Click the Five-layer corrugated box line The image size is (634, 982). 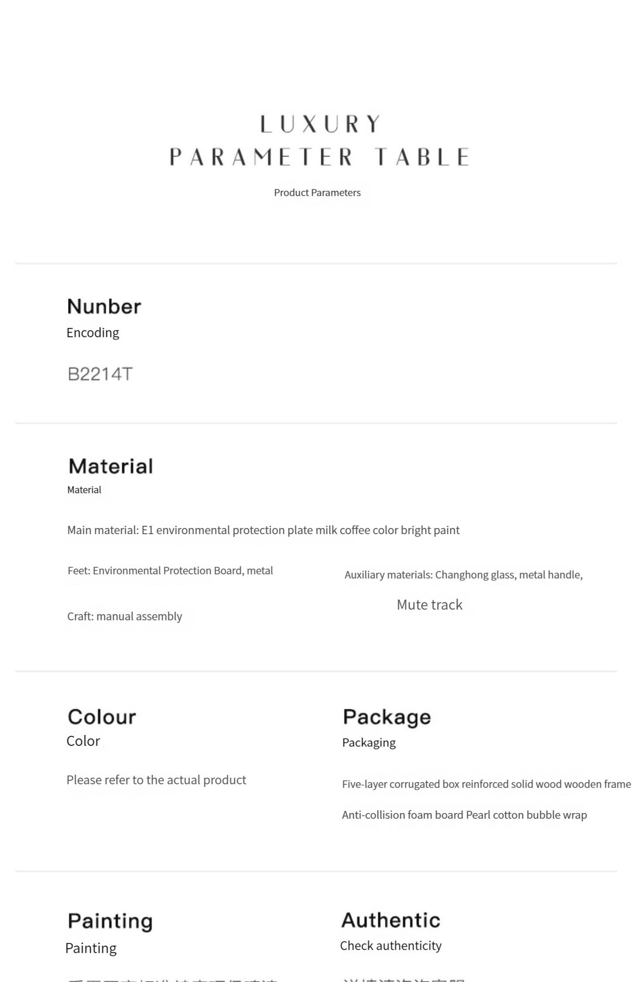coord(486,784)
